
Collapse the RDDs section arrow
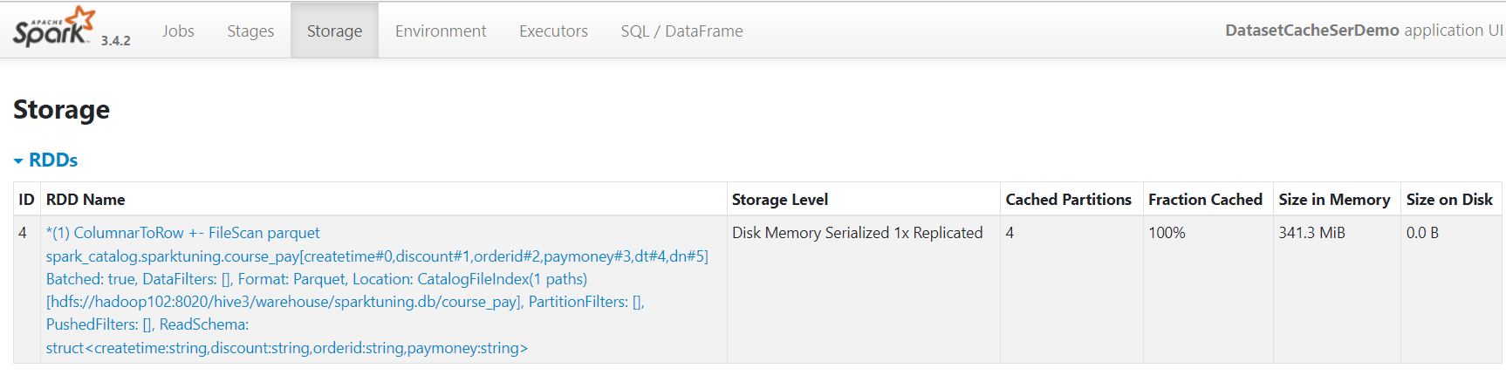(x=18, y=161)
